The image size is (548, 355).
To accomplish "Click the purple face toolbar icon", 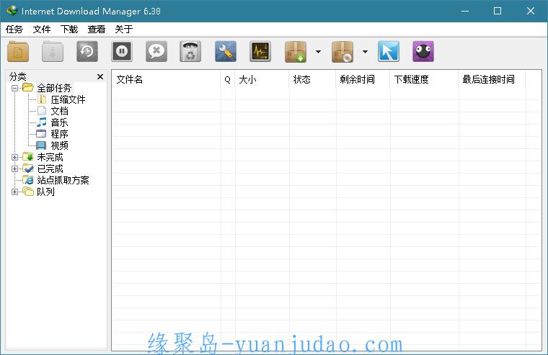I will pyautogui.click(x=423, y=52).
